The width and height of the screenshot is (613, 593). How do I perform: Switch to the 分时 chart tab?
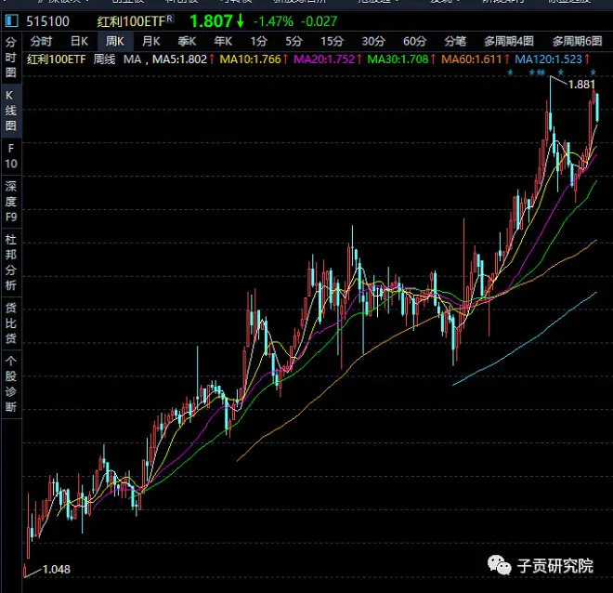click(x=41, y=42)
